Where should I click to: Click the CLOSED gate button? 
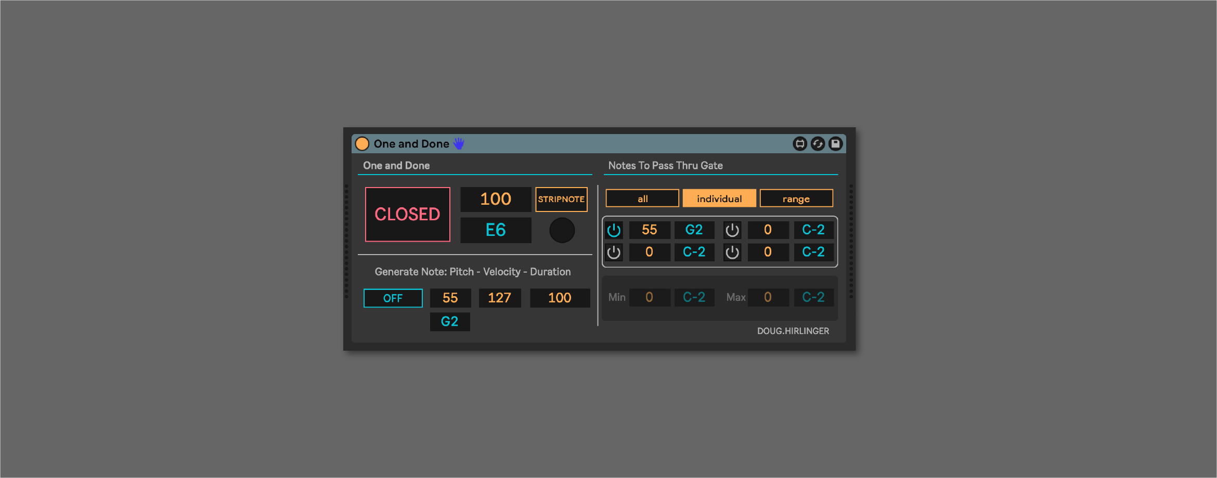click(408, 215)
